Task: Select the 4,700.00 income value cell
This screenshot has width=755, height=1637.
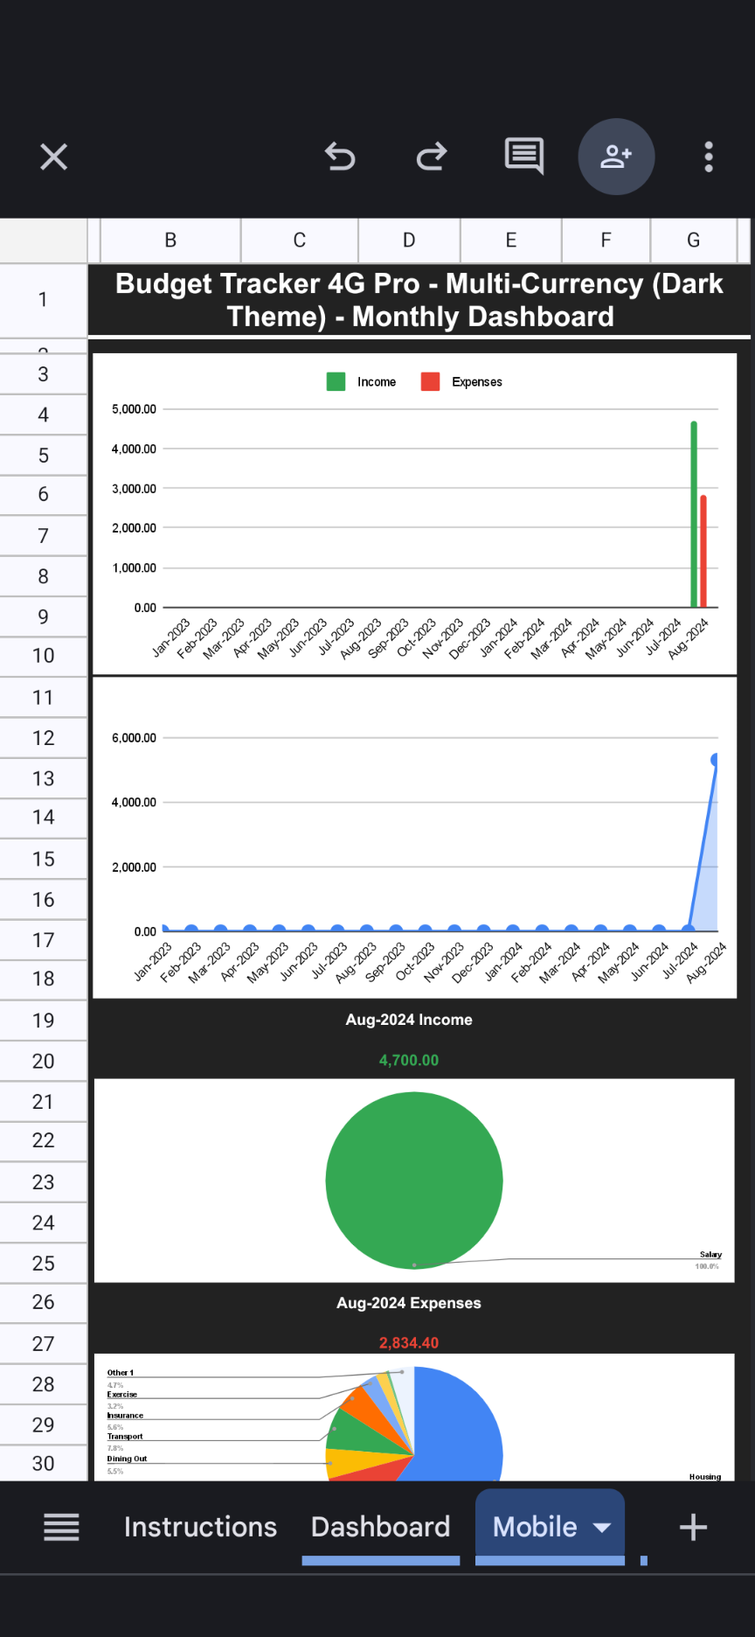Action: click(x=409, y=1060)
